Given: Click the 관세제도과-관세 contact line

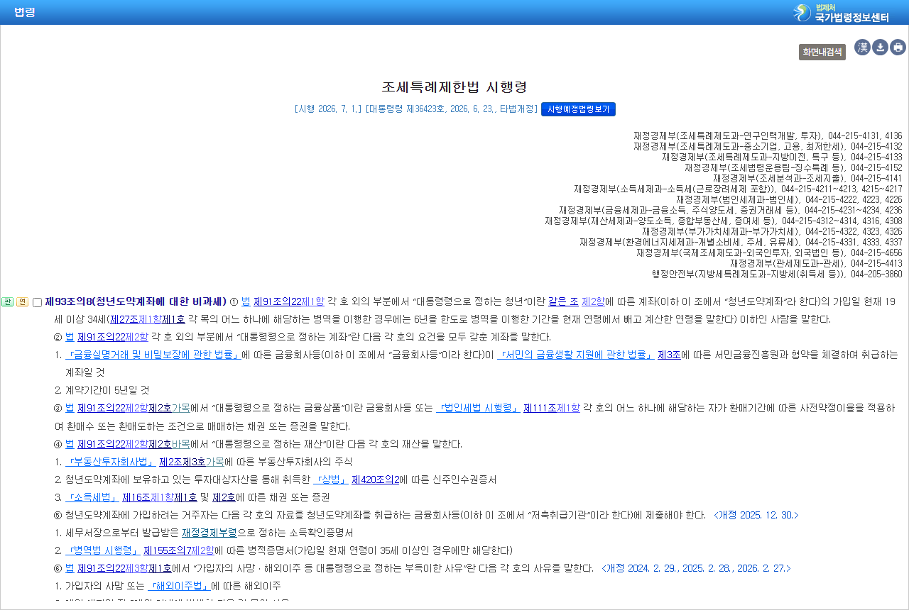Looking at the screenshot, I should [816, 263].
